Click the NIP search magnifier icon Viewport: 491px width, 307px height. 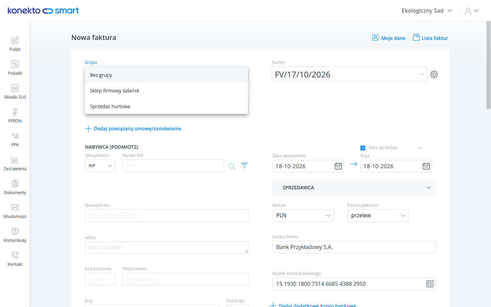[x=232, y=166]
